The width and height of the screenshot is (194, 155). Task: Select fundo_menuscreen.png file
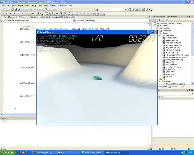coord(174,60)
